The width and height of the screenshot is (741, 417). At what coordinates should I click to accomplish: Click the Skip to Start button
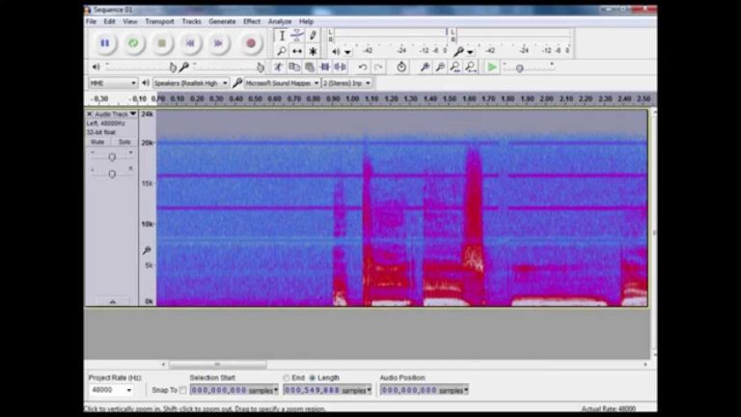point(190,43)
